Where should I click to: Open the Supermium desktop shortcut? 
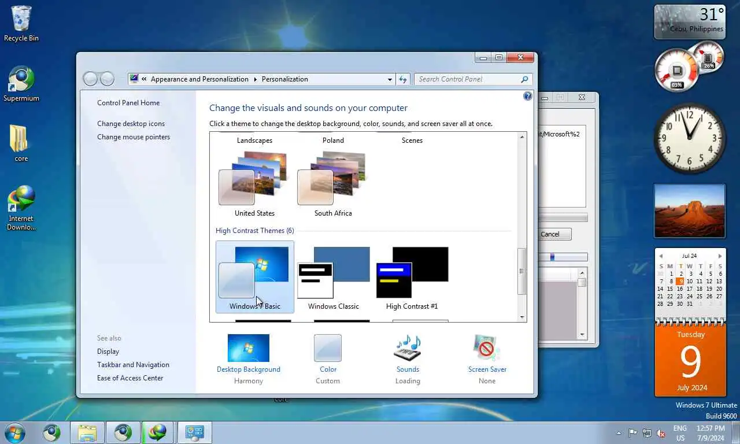click(21, 84)
